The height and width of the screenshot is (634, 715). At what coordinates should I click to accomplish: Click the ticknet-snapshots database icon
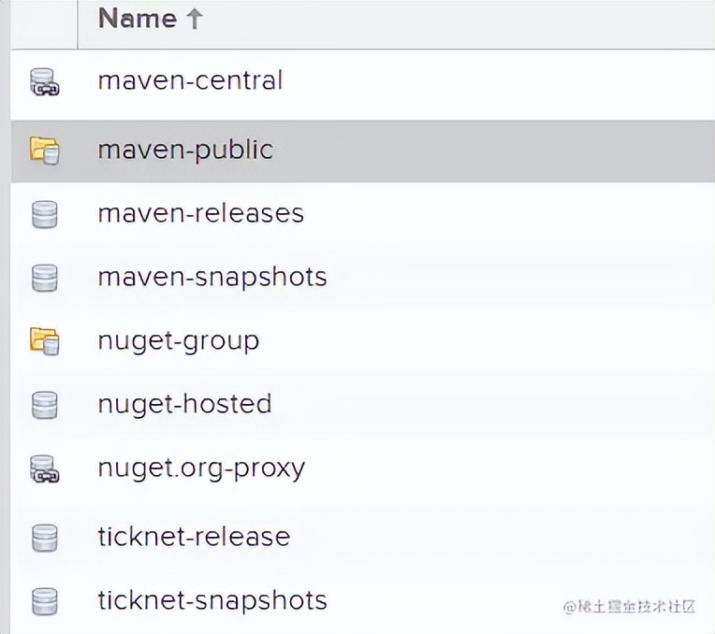44,600
